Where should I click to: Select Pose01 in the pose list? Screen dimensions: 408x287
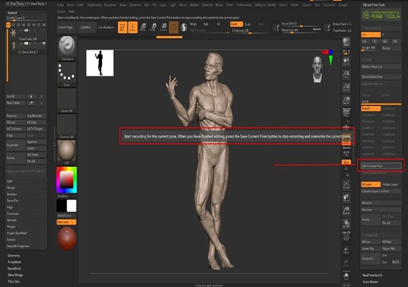pos(372,108)
